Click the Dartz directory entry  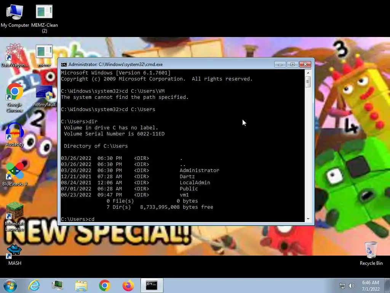coord(187,177)
